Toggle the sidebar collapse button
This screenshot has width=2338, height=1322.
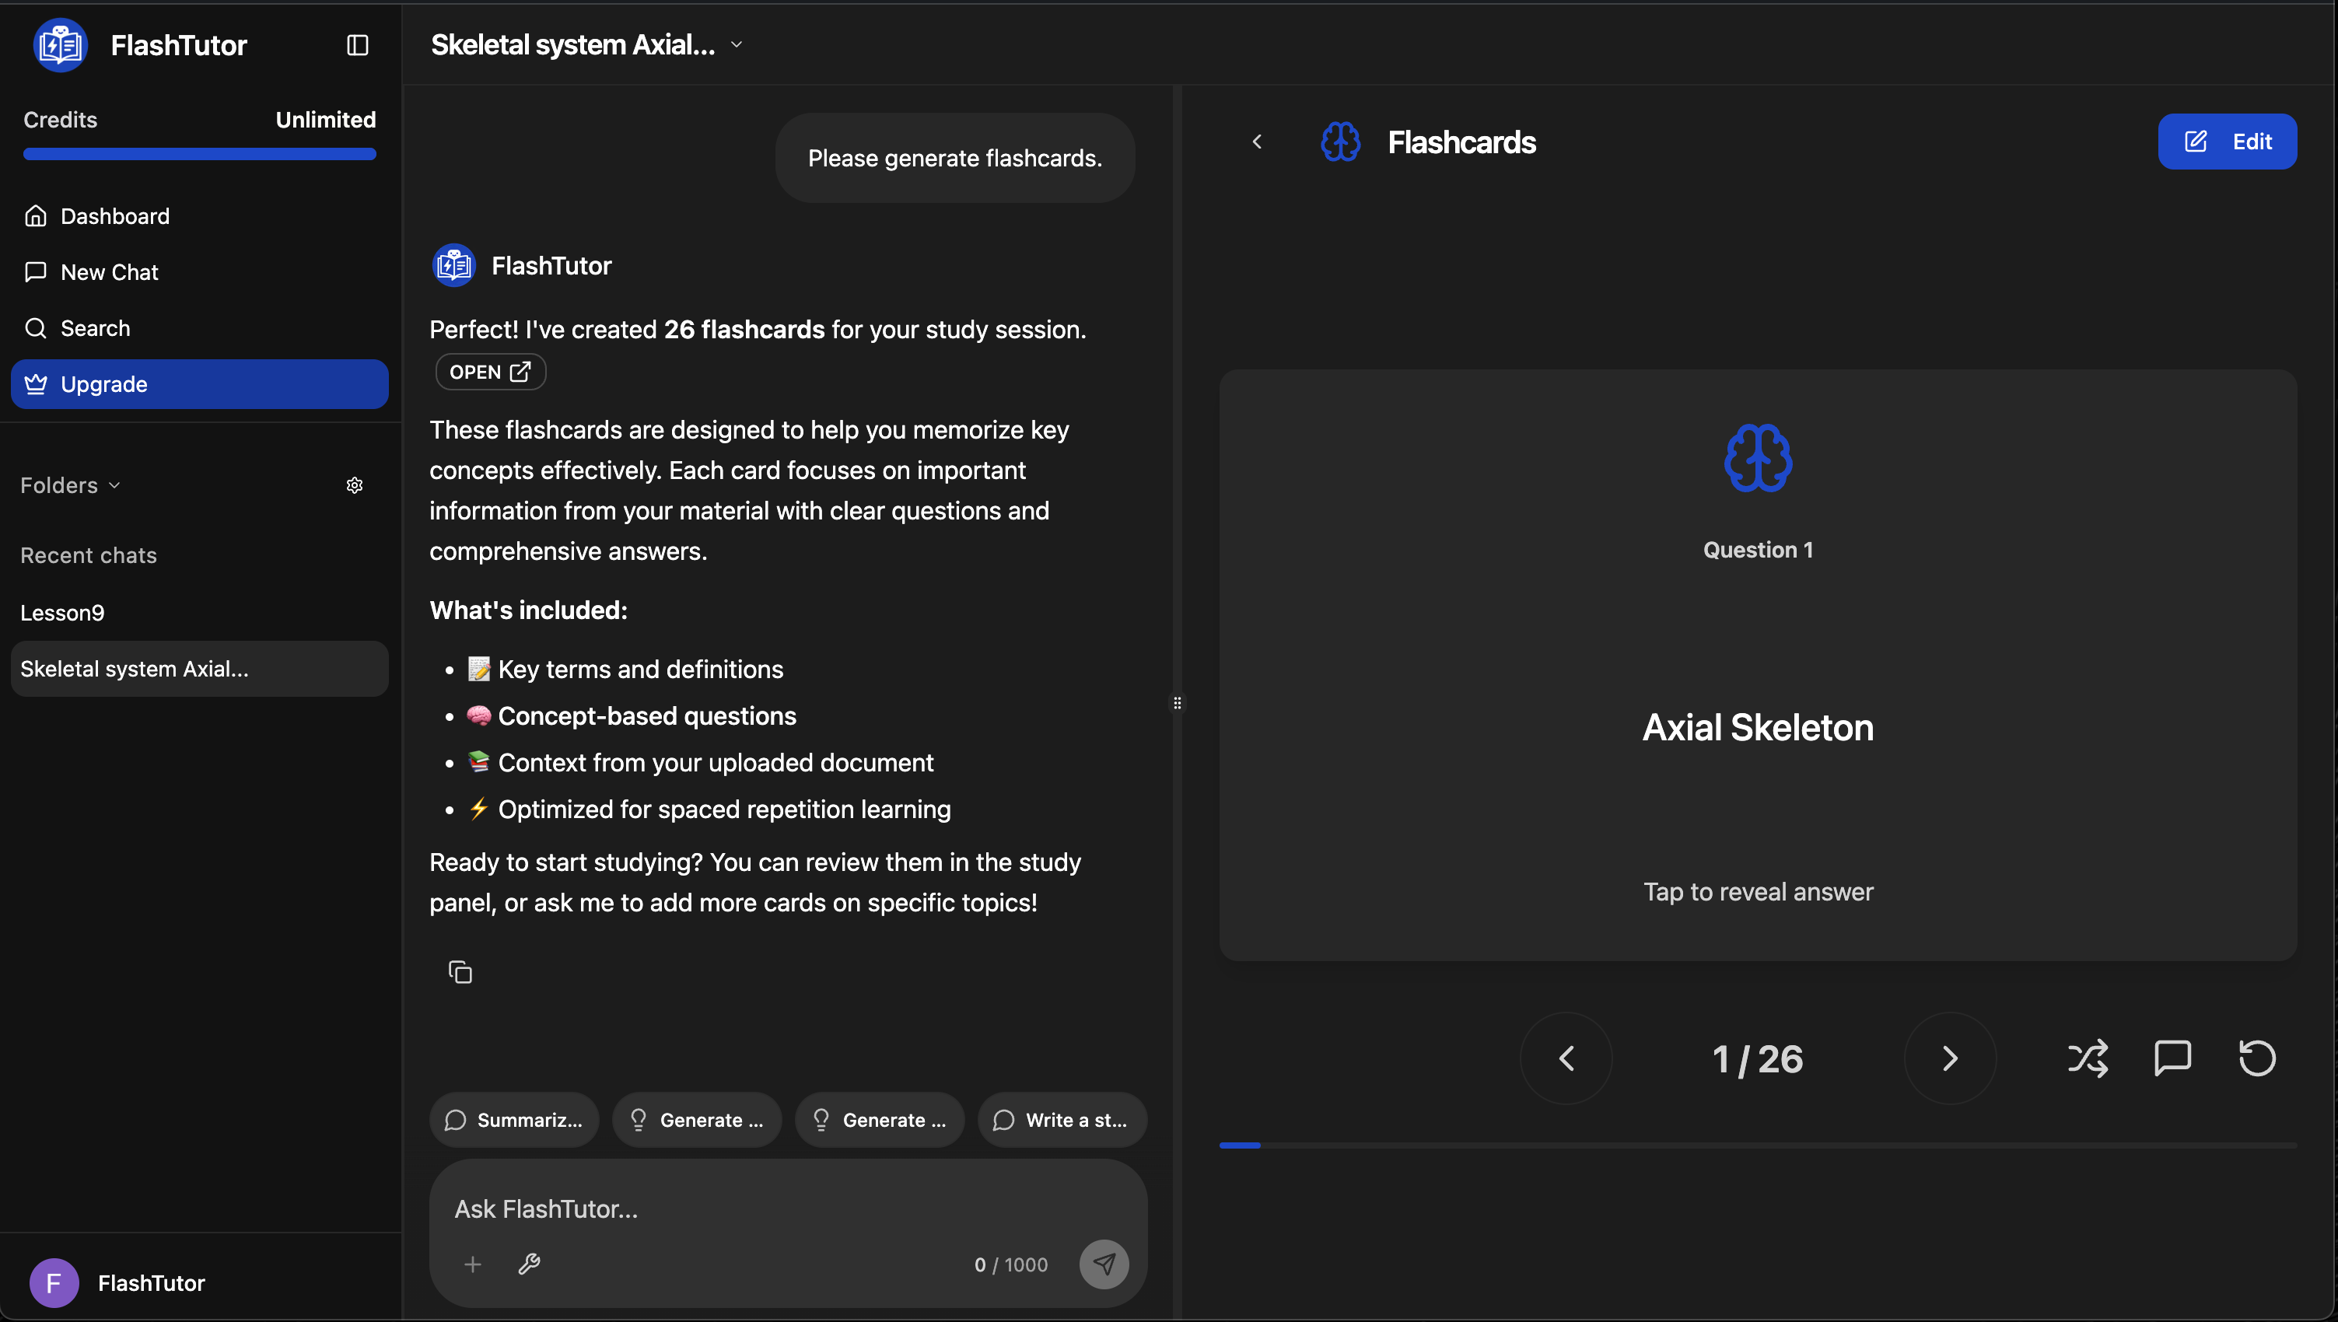pyautogui.click(x=357, y=45)
